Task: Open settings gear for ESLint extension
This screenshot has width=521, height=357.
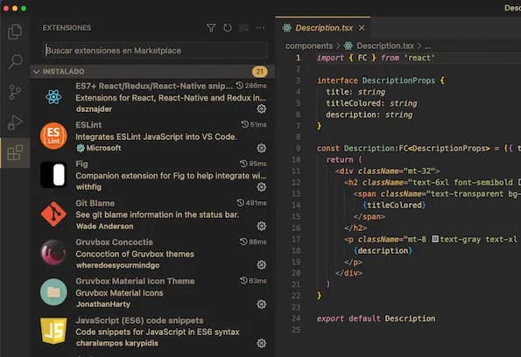Action: [x=262, y=148]
